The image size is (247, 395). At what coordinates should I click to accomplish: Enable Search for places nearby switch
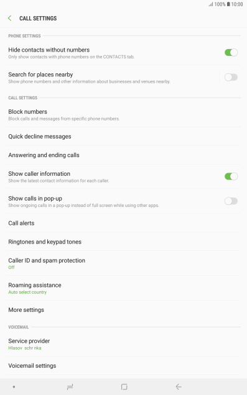click(231, 77)
